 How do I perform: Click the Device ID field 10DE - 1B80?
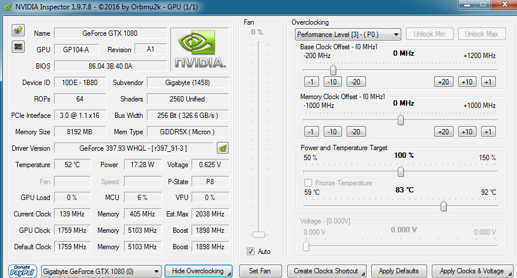(80, 83)
